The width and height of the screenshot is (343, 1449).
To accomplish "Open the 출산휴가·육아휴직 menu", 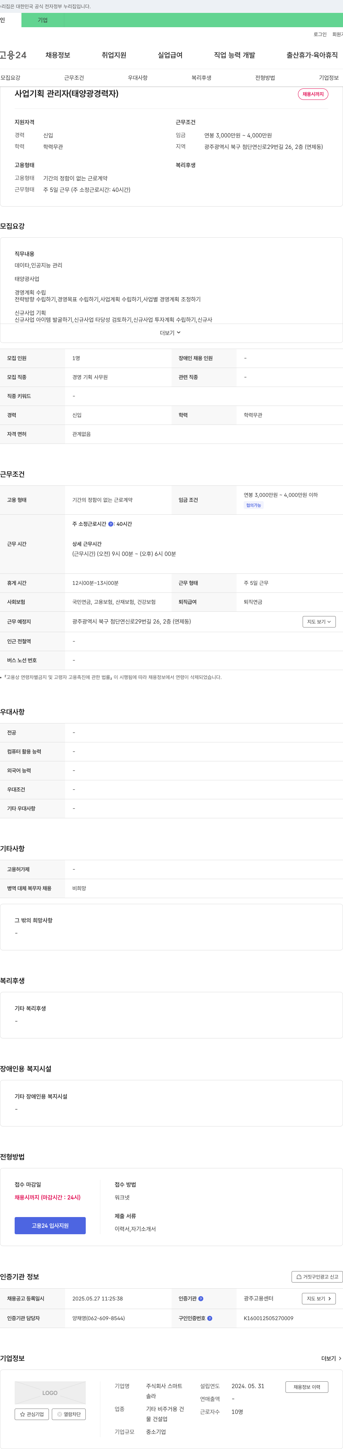I will point(312,55).
